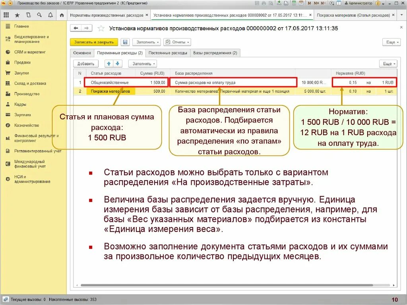Open the Продажи section
Viewport: 407px width, 305px height.
(22, 62)
